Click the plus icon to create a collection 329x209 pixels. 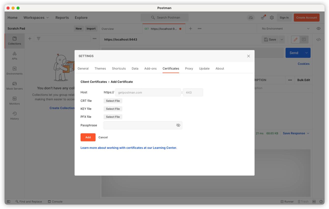(30, 38)
